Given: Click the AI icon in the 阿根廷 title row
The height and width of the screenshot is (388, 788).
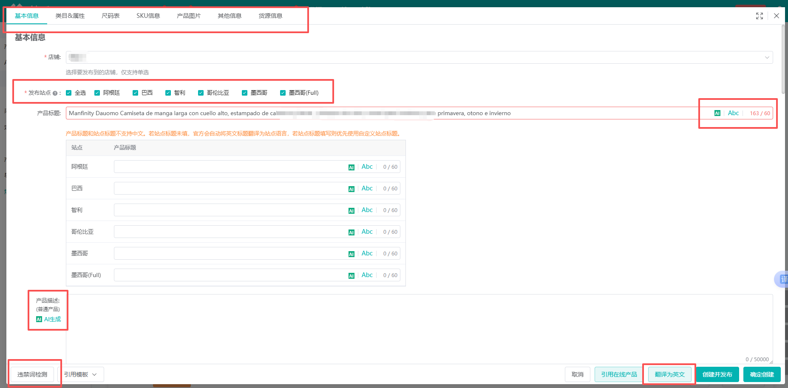Looking at the screenshot, I should point(351,167).
